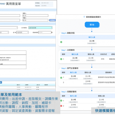Click the green check icon in Step 0 啟動流程

[61, 42]
